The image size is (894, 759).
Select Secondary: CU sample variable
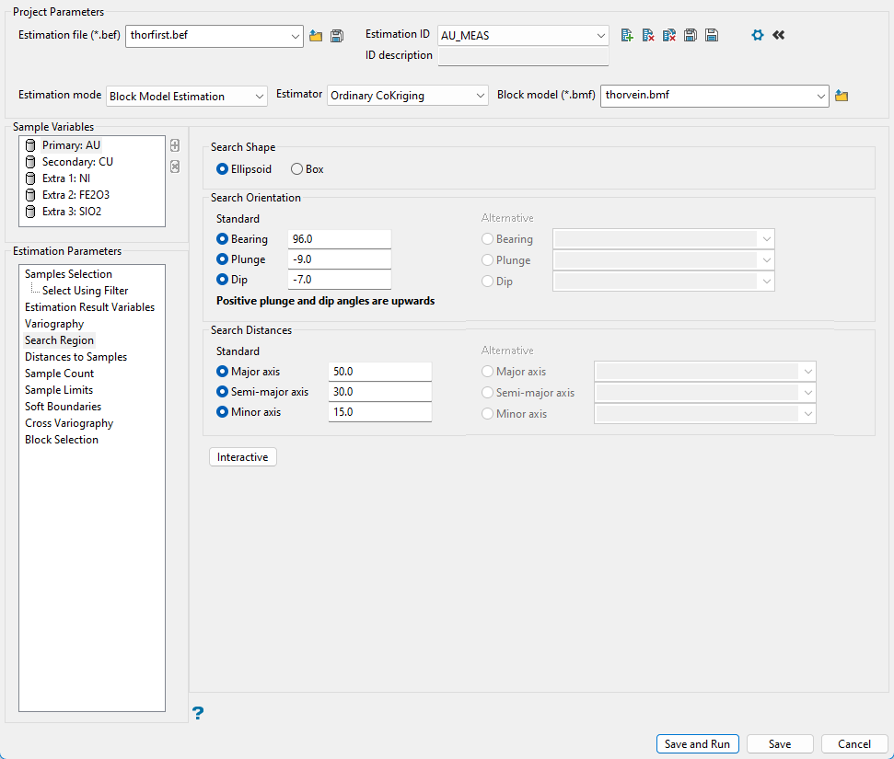77,162
